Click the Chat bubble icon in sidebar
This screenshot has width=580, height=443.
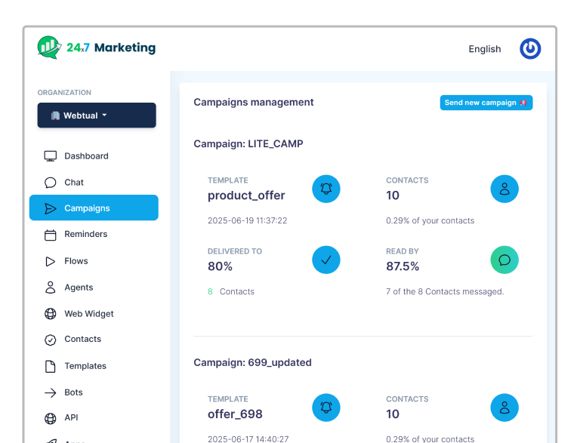pyautogui.click(x=51, y=183)
